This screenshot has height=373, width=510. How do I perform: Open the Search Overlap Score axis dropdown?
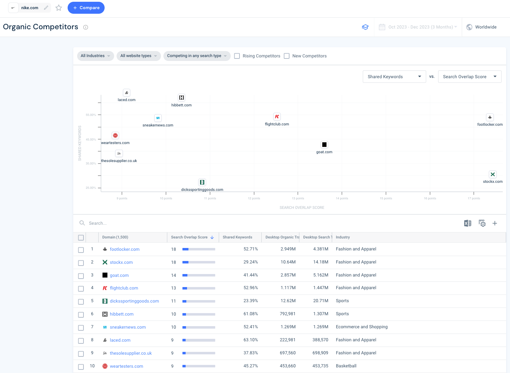469,77
